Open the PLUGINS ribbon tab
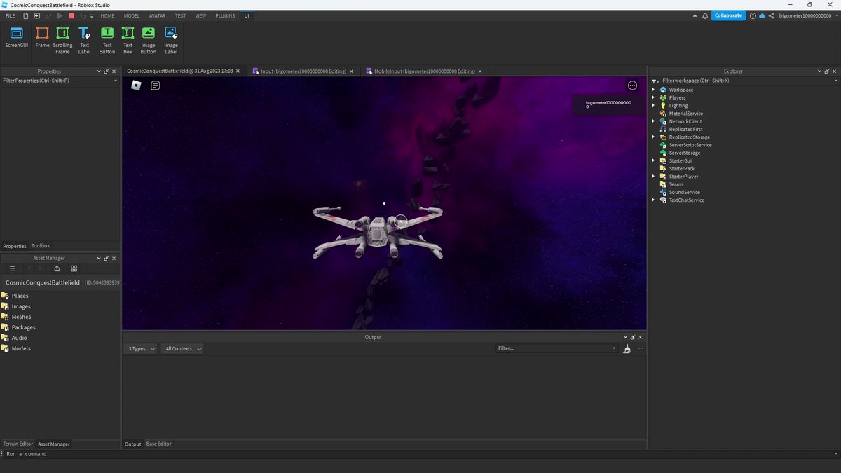Screen dimensions: 841x473 point(225,15)
